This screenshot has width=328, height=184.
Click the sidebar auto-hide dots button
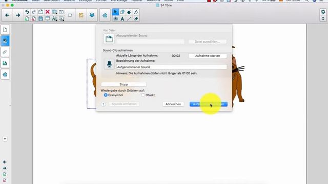coord(5,139)
